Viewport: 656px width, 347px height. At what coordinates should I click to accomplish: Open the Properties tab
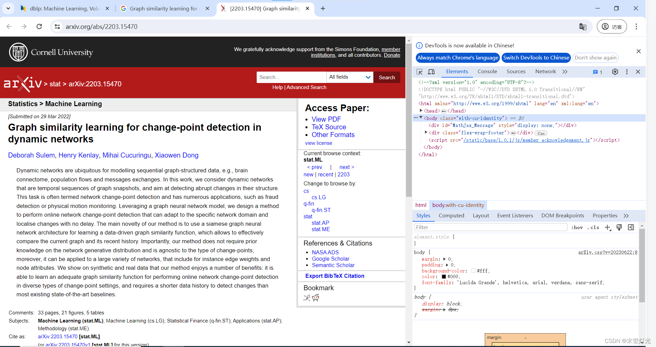coord(605,216)
